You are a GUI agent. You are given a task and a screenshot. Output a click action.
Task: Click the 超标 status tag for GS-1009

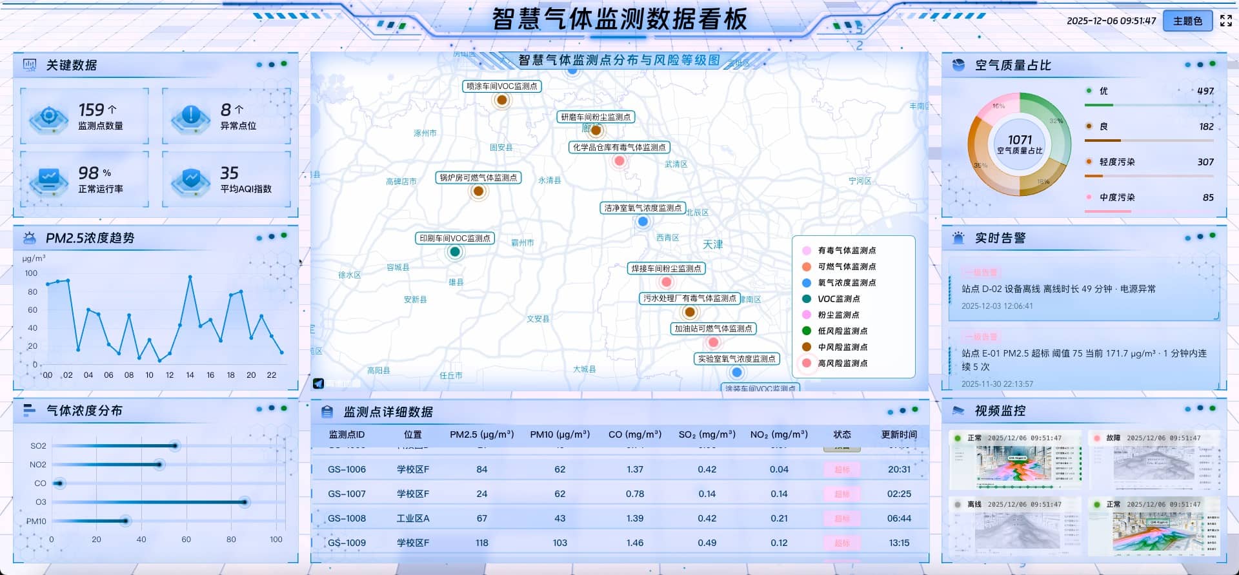[842, 543]
